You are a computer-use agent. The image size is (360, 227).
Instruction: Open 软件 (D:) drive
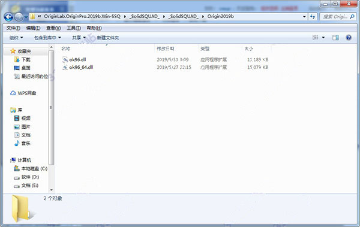[31, 177]
